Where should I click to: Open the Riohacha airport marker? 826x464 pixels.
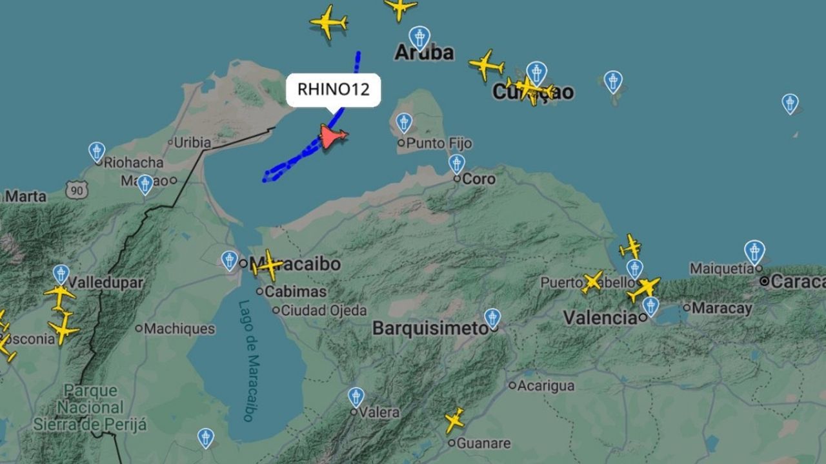tap(97, 152)
